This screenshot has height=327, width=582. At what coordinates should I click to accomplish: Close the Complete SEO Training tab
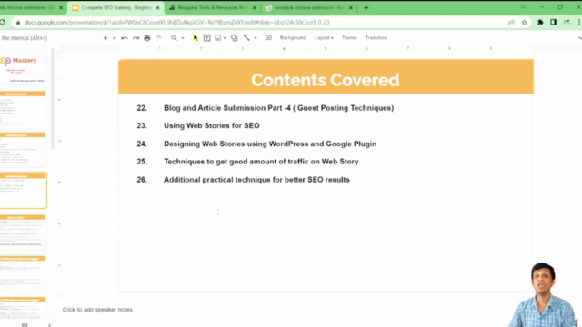pos(157,8)
